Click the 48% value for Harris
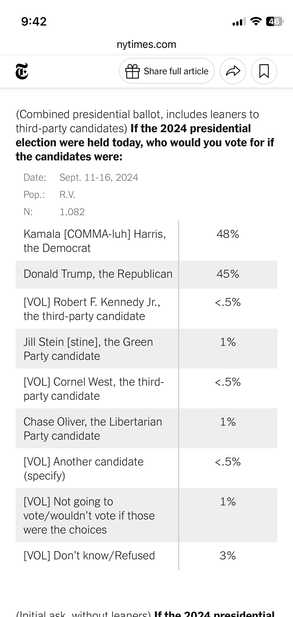 pyautogui.click(x=228, y=234)
